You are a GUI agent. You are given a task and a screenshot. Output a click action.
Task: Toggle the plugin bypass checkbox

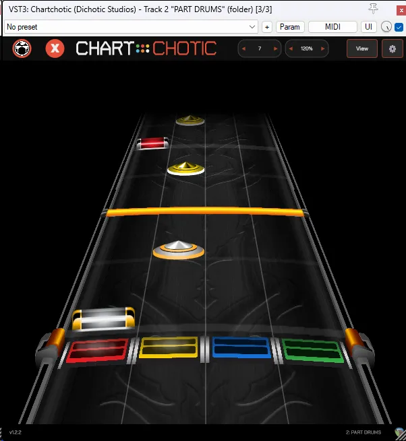click(399, 28)
